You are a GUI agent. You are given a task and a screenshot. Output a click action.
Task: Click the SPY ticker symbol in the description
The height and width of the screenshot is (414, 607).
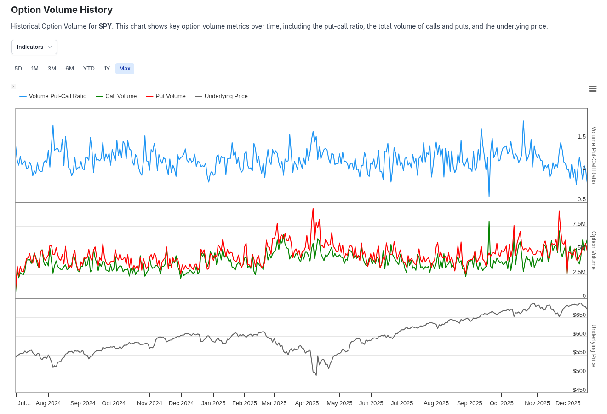click(x=105, y=26)
